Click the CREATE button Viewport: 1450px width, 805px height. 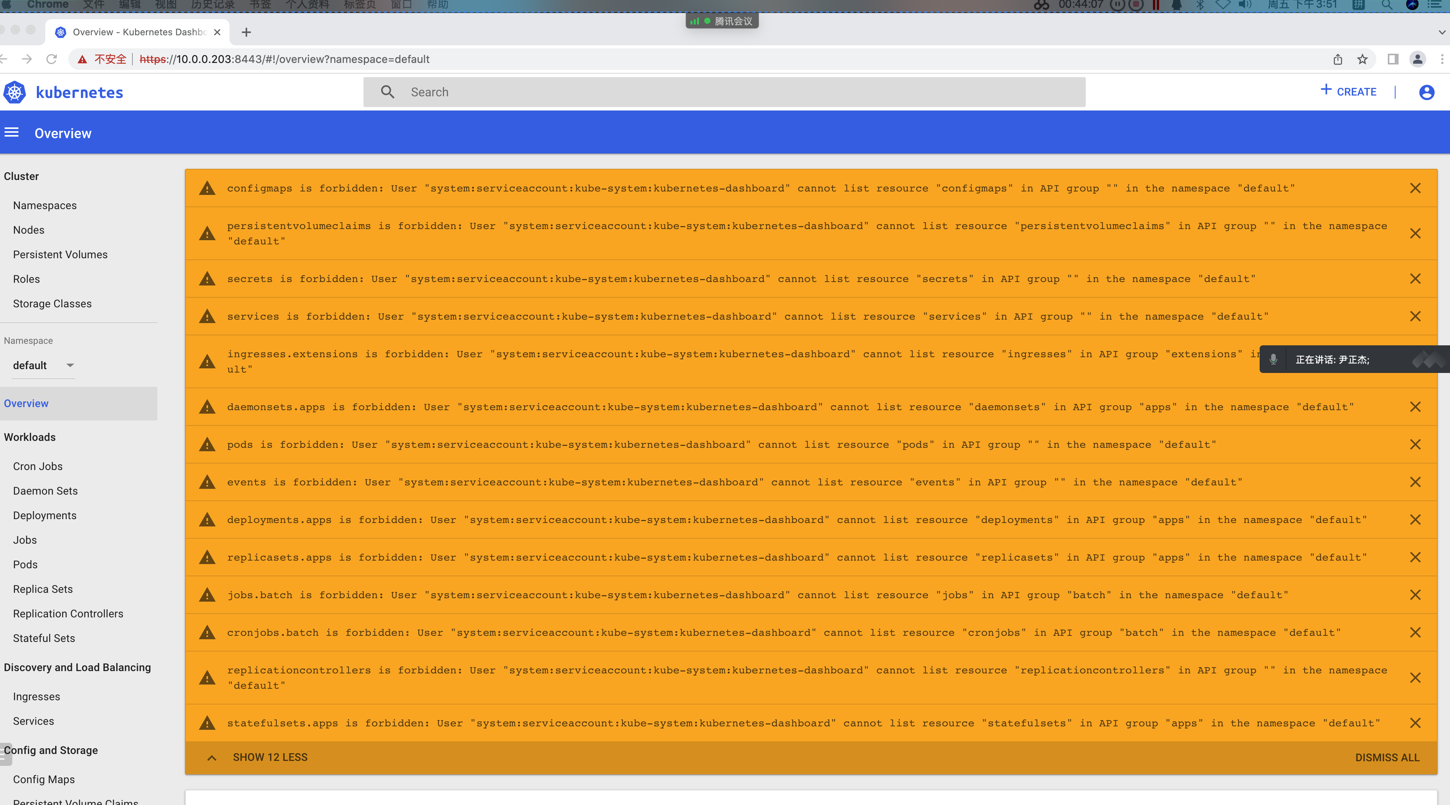point(1349,92)
